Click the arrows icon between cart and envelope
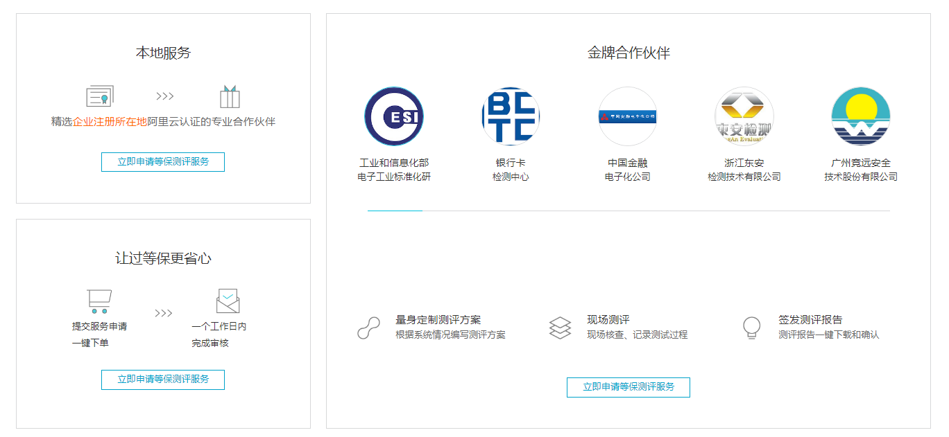The height and width of the screenshot is (437, 949). click(164, 313)
